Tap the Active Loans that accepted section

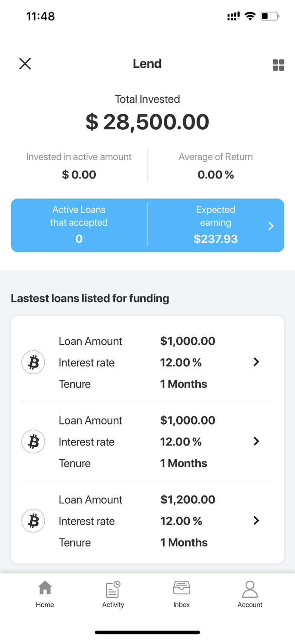[x=79, y=225]
